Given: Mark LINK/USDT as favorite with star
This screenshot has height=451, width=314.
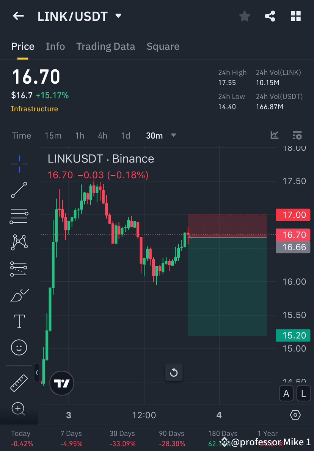Looking at the screenshot, I should (244, 16).
